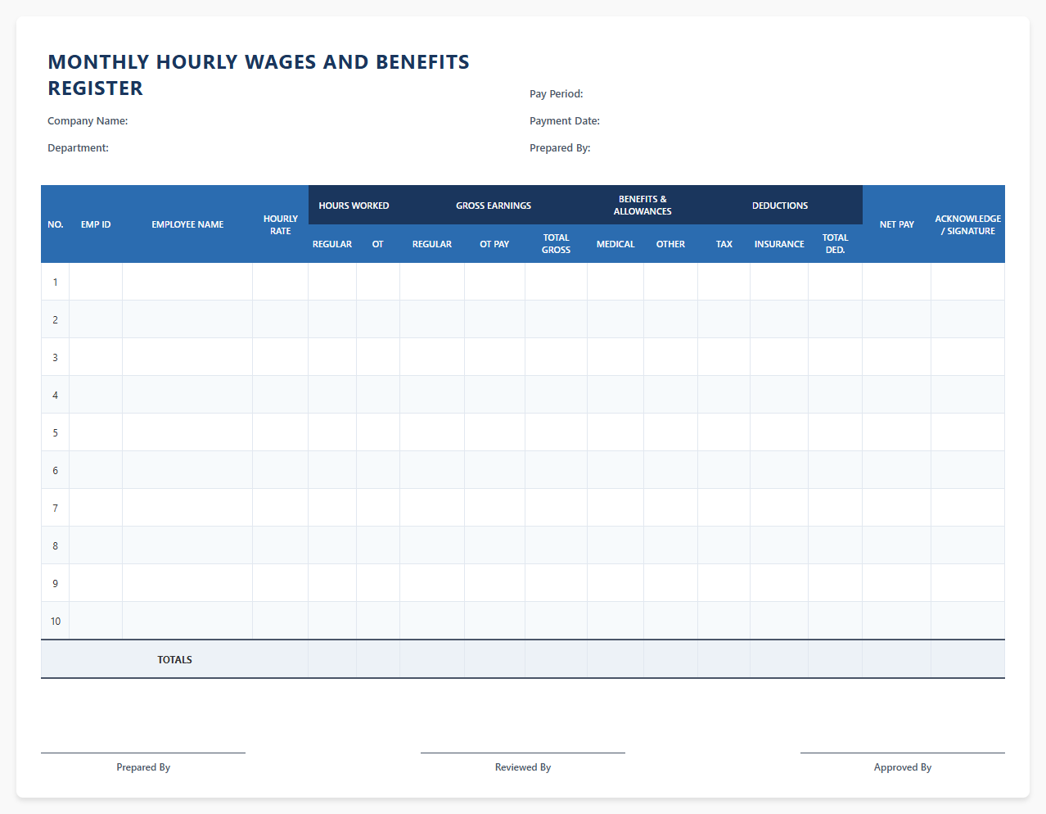This screenshot has width=1046, height=814.
Task: Click the Hourly Rate cell in row 3
Action: [x=281, y=357]
